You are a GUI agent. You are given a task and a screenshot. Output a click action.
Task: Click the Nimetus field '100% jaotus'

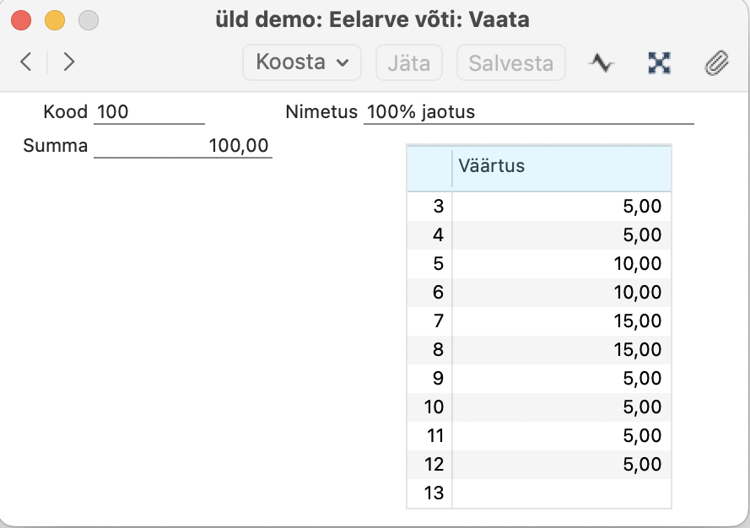(528, 111)
